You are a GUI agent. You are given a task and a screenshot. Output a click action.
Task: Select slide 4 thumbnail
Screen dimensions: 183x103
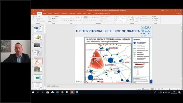coord(38,53)
